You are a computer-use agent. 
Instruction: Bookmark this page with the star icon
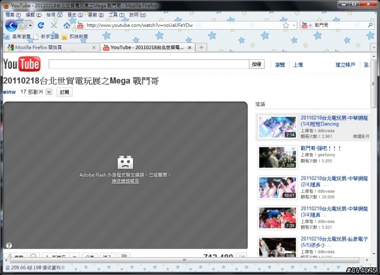(x=286, y=25)
